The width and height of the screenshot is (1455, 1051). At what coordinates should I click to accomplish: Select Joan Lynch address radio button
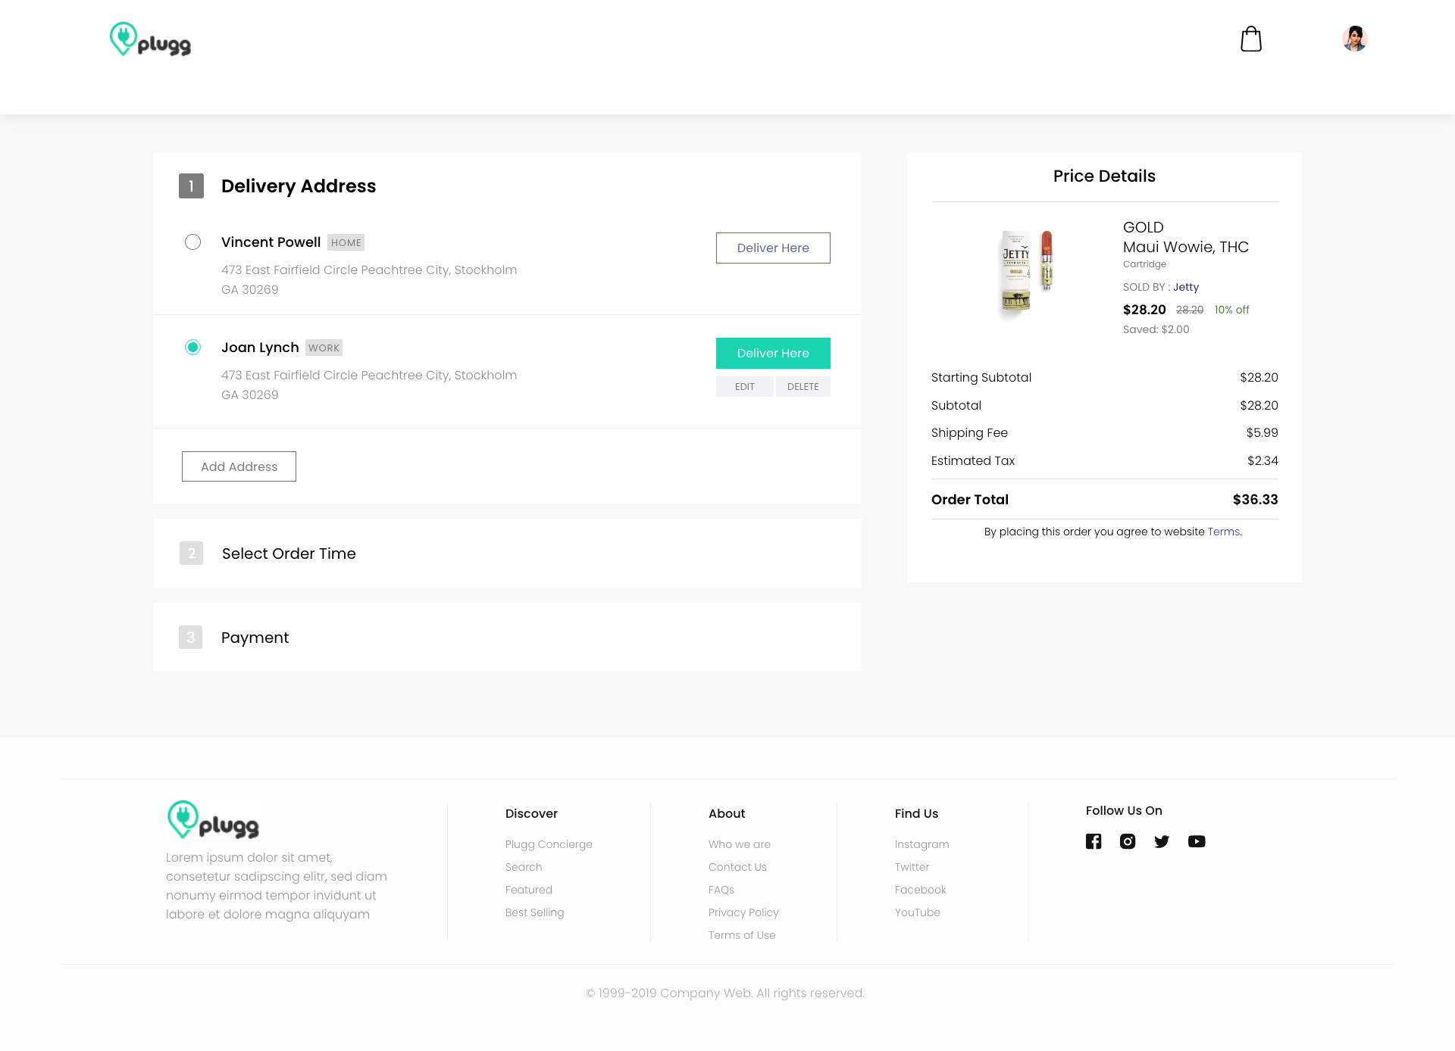tap(193, 348)
